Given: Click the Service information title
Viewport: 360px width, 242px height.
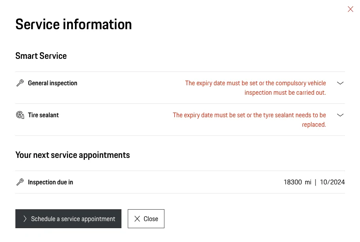Looking at the screenshot, I should point(74,24).
